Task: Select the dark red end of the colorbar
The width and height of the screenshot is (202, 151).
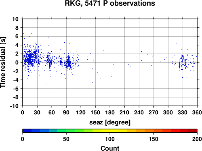Action: tap(193, 131)
